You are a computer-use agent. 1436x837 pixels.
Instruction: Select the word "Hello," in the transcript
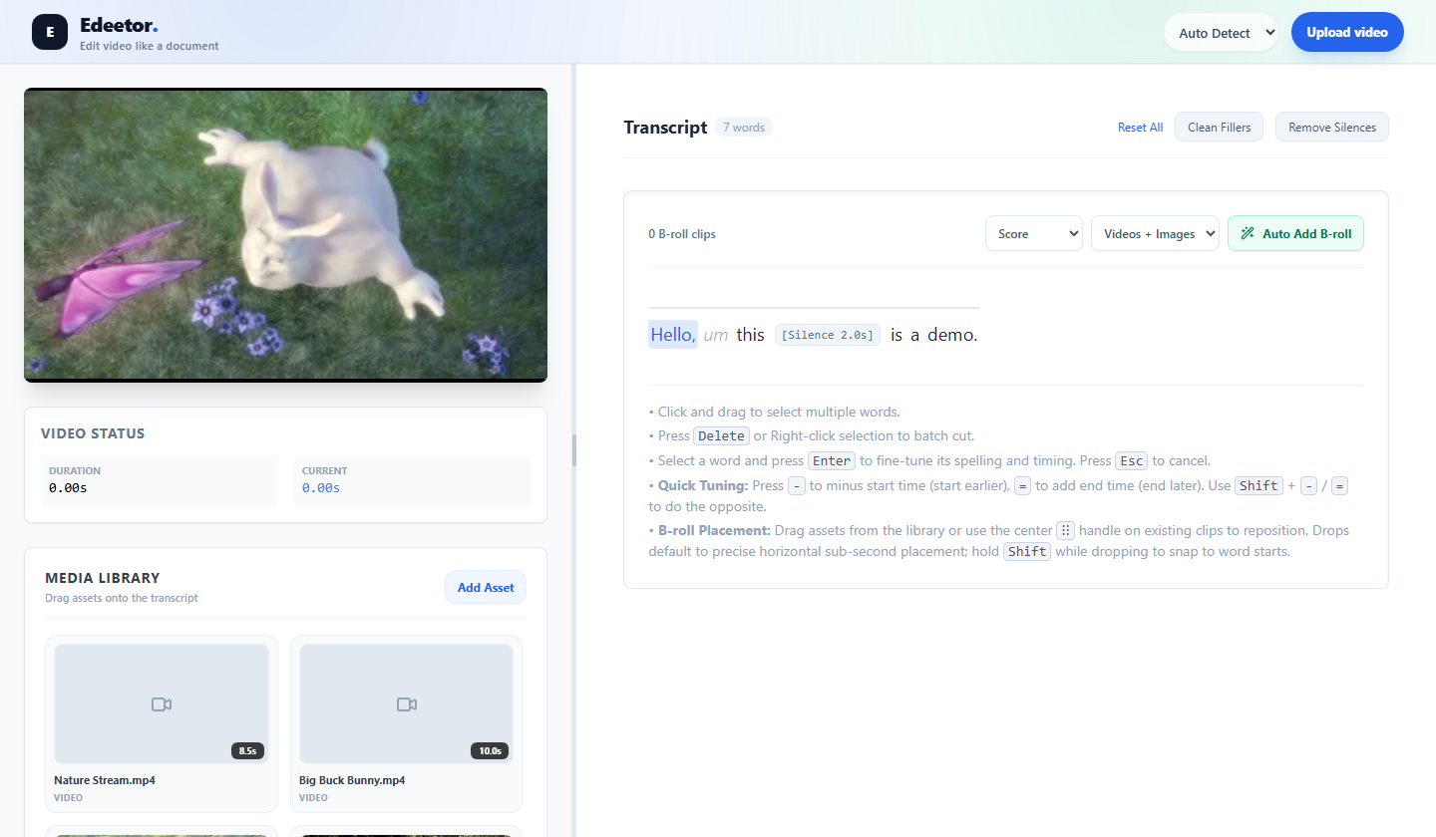click(673, 335)
